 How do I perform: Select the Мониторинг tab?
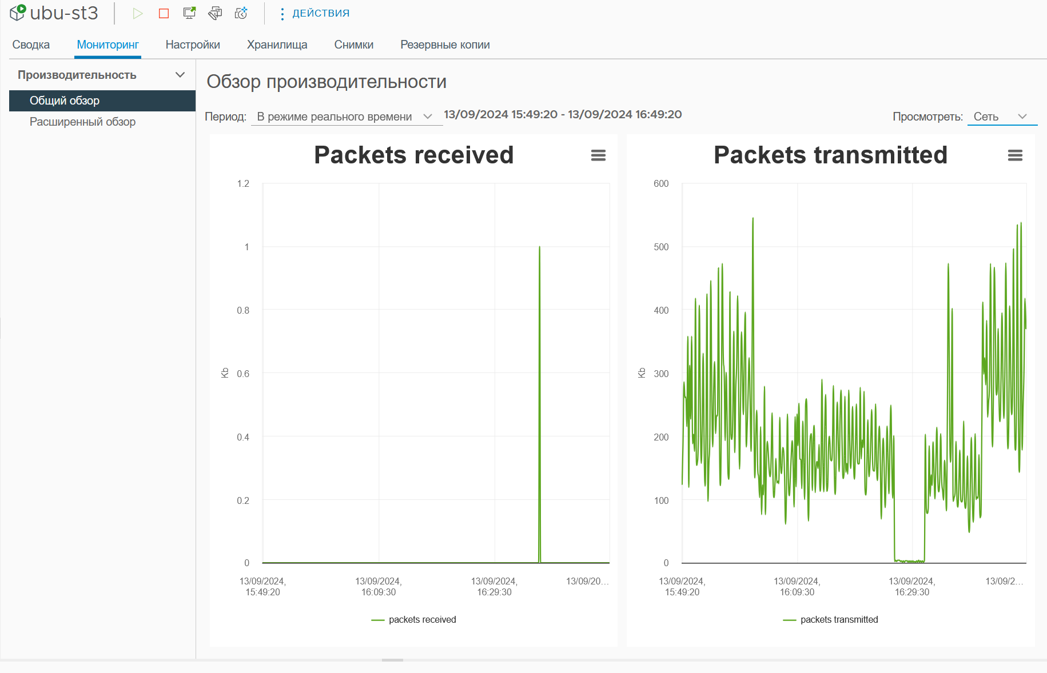coord(108,45)
